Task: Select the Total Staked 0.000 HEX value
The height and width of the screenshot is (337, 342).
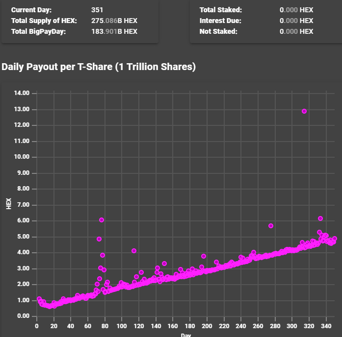Action: [x=296, y=10]
